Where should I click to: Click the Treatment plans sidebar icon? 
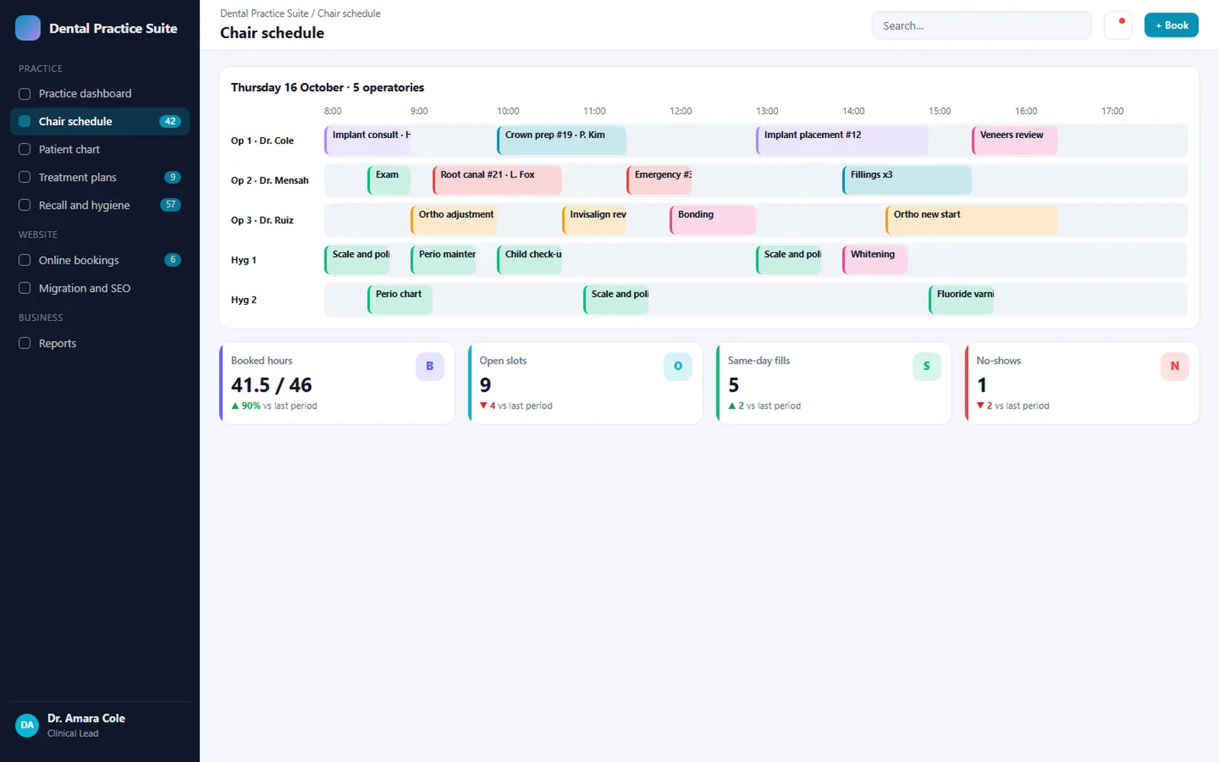point(24,177)
